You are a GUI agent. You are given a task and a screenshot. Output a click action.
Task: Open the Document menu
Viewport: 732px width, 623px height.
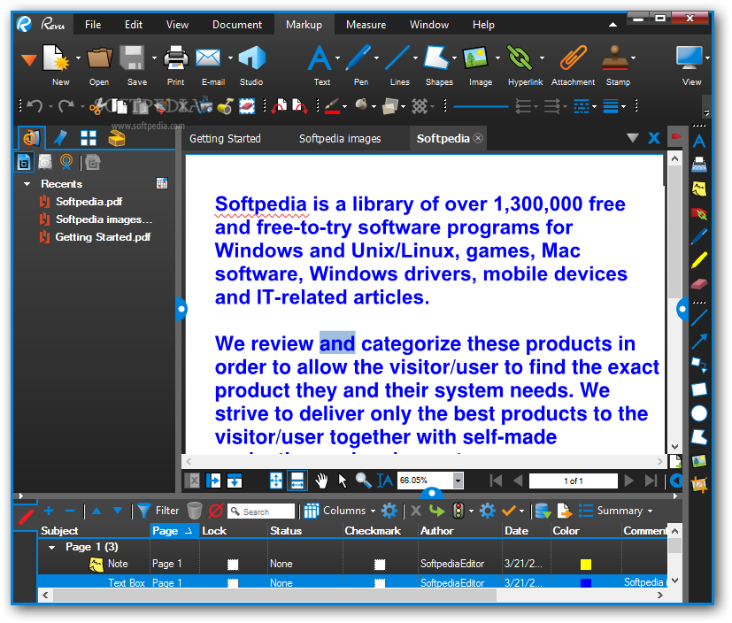237,24
